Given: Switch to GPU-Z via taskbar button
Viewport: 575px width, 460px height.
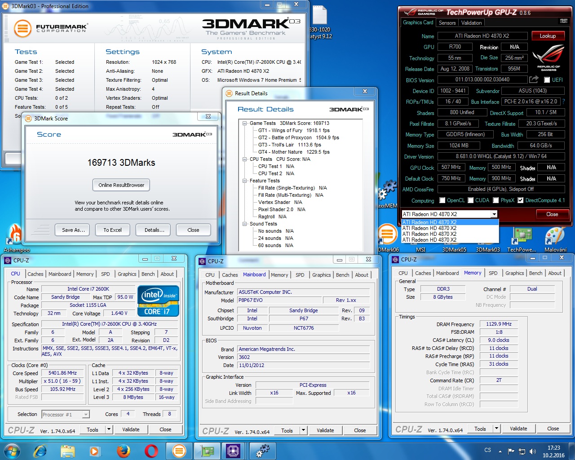Looking at the screenshot, I should [x=207, y=451].
